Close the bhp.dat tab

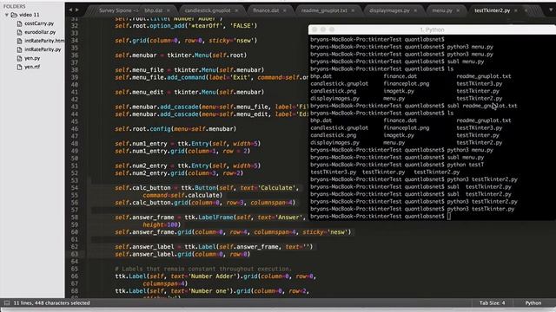[x=168, y=10]
